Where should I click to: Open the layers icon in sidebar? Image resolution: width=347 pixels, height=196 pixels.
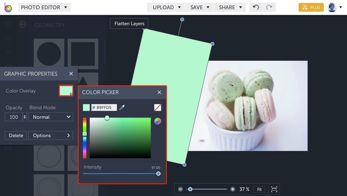[x=8, y=25]
